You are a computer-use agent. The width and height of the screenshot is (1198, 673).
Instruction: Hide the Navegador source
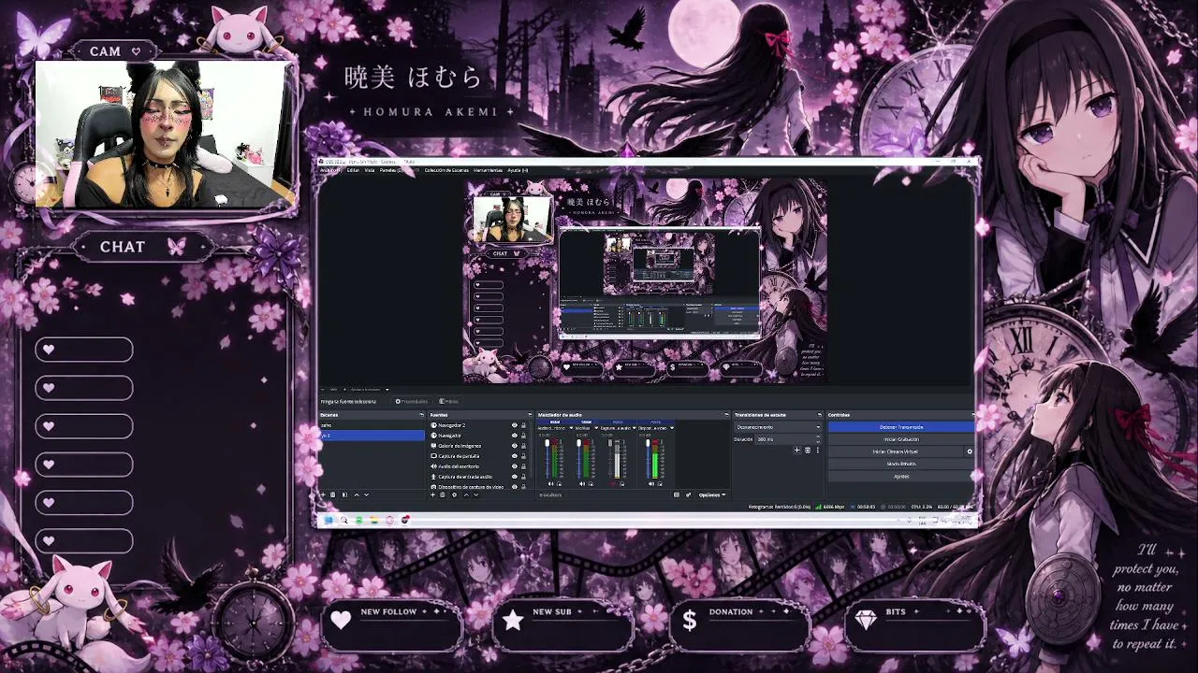pos(514,436)
